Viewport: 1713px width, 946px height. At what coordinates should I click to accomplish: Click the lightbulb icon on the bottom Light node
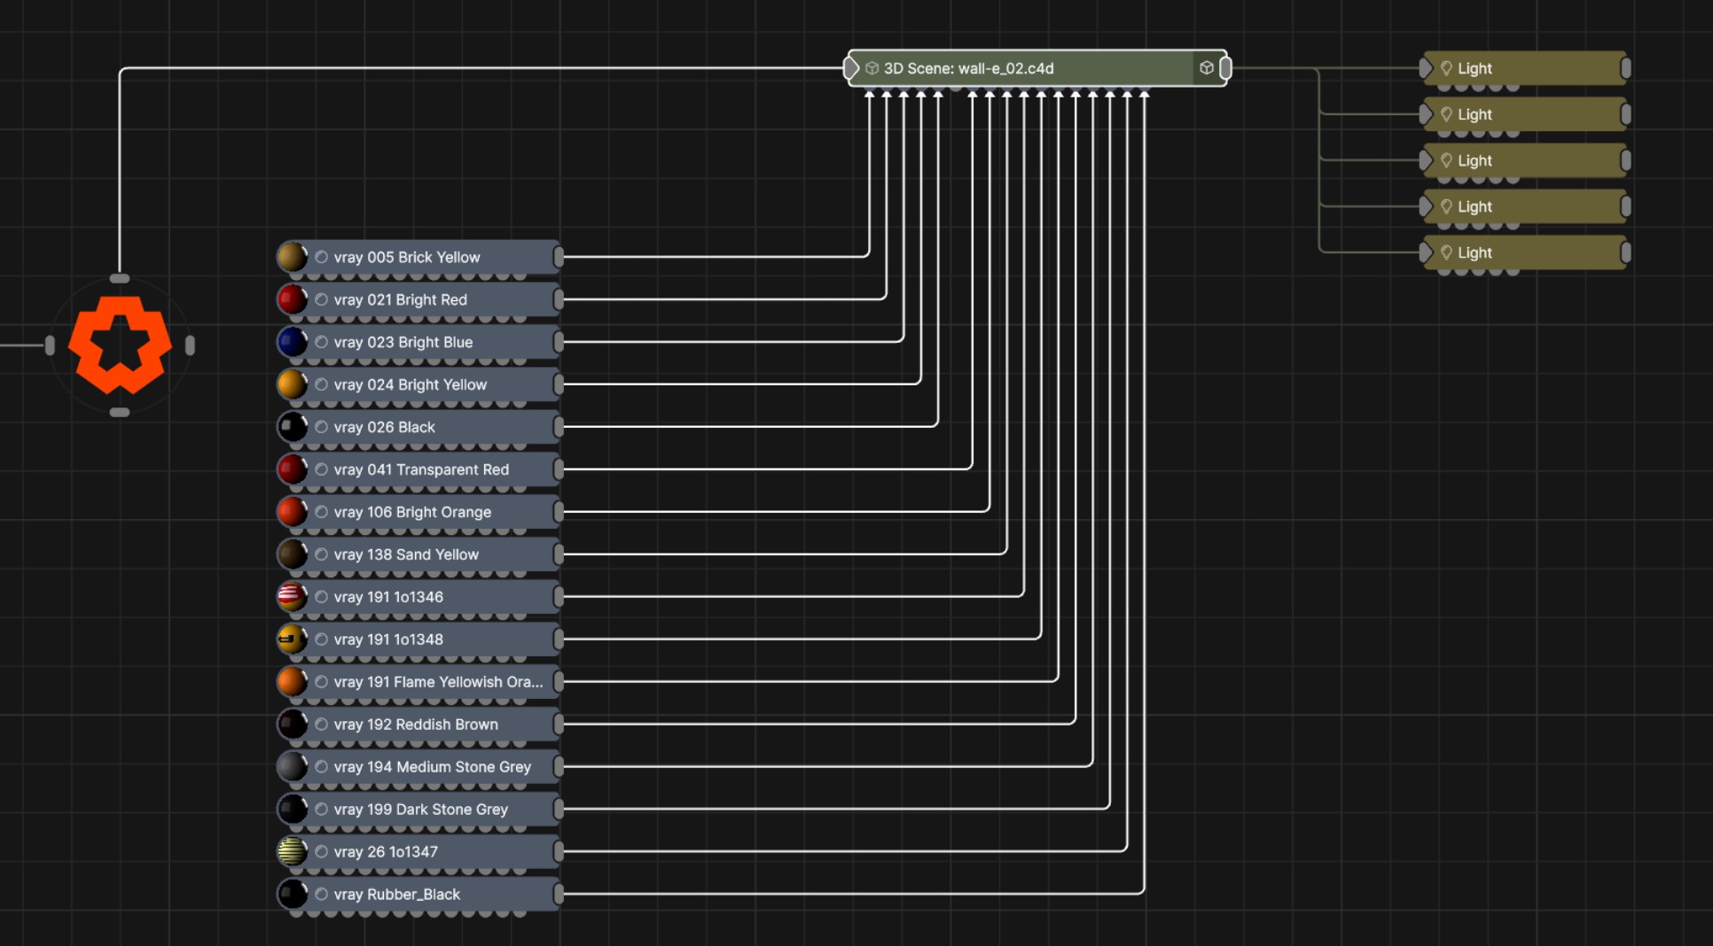point(1446,252)
